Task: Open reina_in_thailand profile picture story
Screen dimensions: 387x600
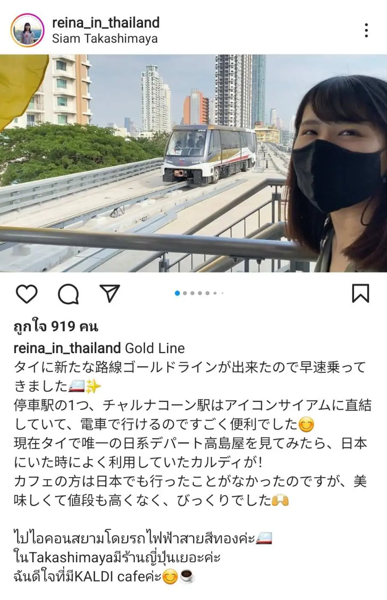Action: click(27, 30)
